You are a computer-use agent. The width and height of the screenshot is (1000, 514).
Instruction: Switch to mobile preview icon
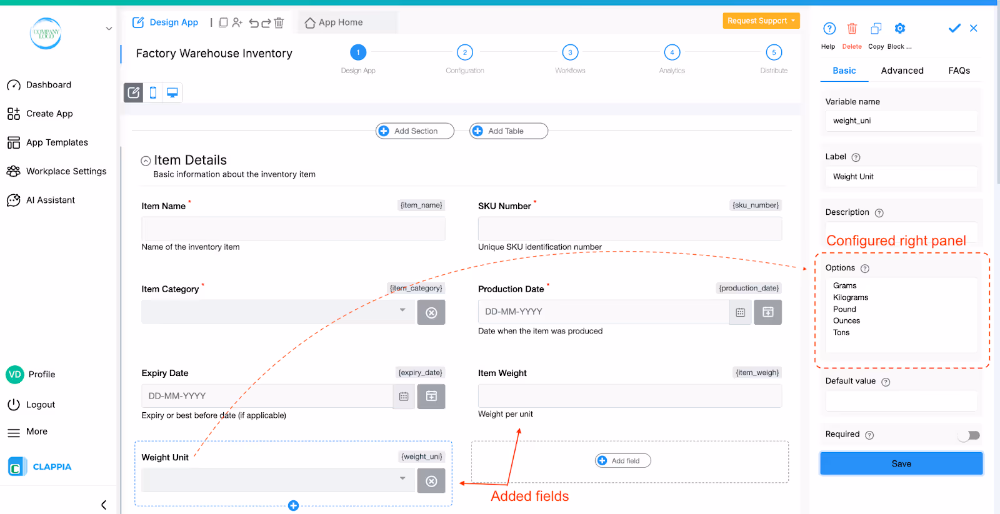tap(153, 93)
